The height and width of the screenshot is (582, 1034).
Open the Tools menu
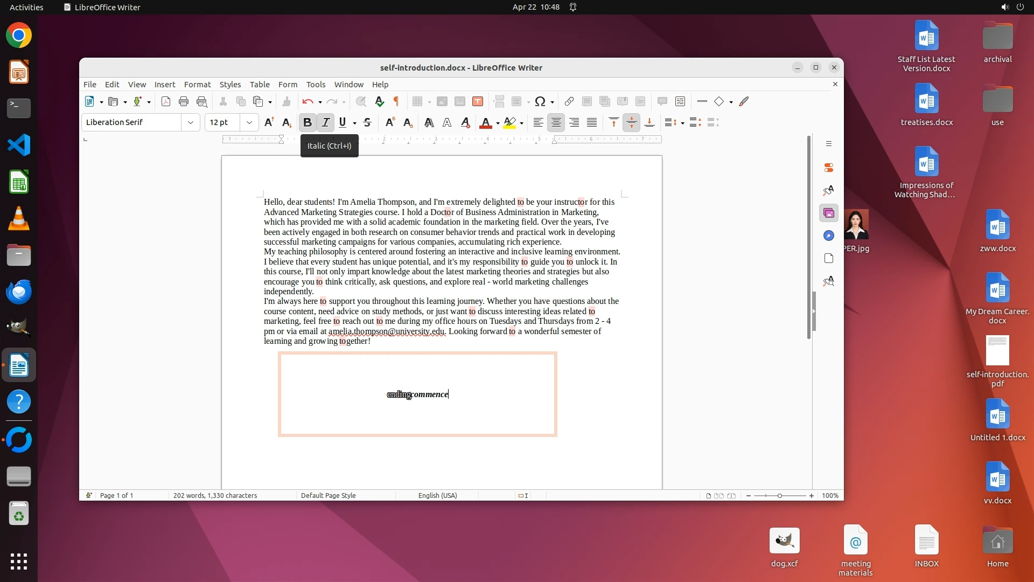pos(316,85)
